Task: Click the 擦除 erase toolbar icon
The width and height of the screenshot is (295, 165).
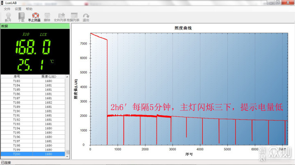Action: point(47,17)
